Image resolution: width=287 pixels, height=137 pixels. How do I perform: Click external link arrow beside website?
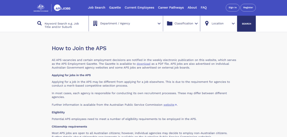176,105
